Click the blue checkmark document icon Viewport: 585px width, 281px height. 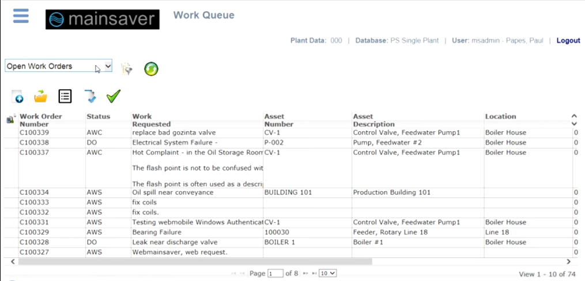pos(90,96)
